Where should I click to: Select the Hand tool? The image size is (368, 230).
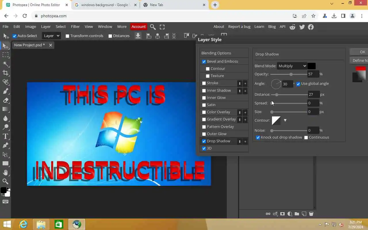click(x=5, y=172)
